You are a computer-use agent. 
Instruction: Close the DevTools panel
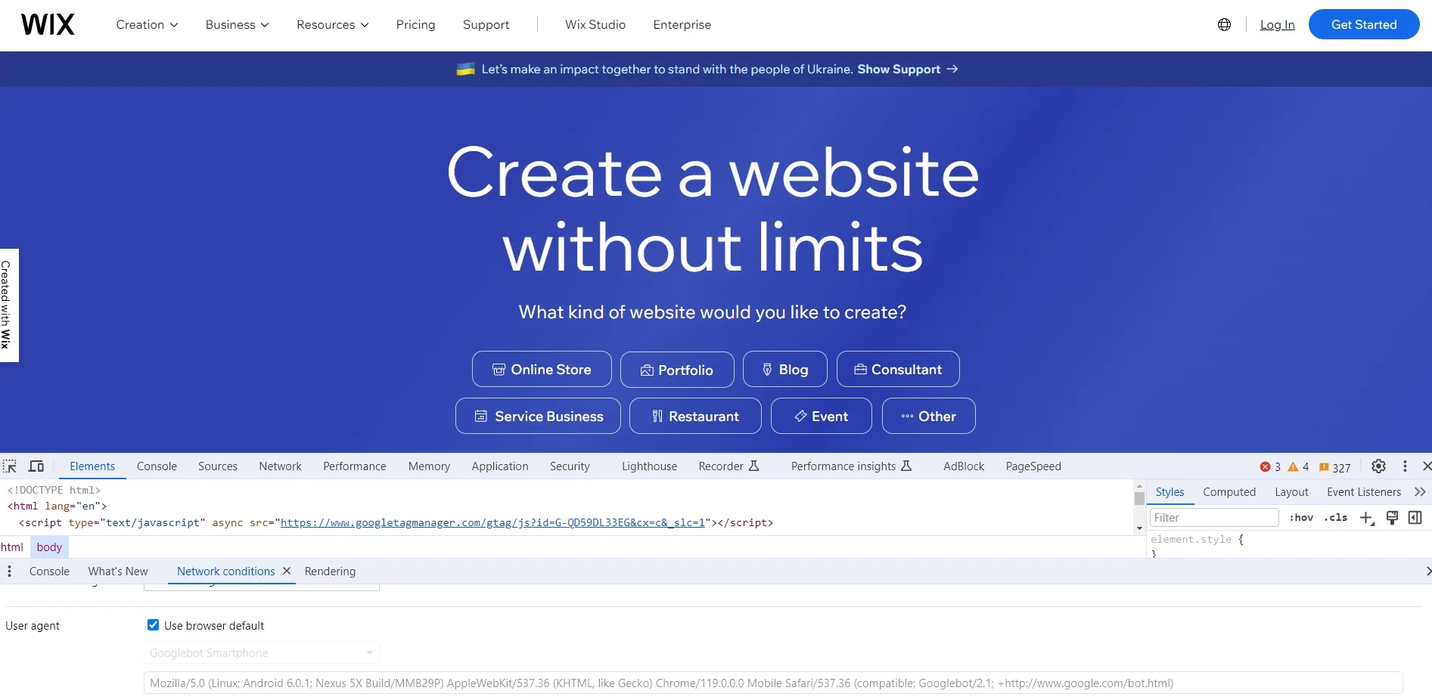(1426, 466)
